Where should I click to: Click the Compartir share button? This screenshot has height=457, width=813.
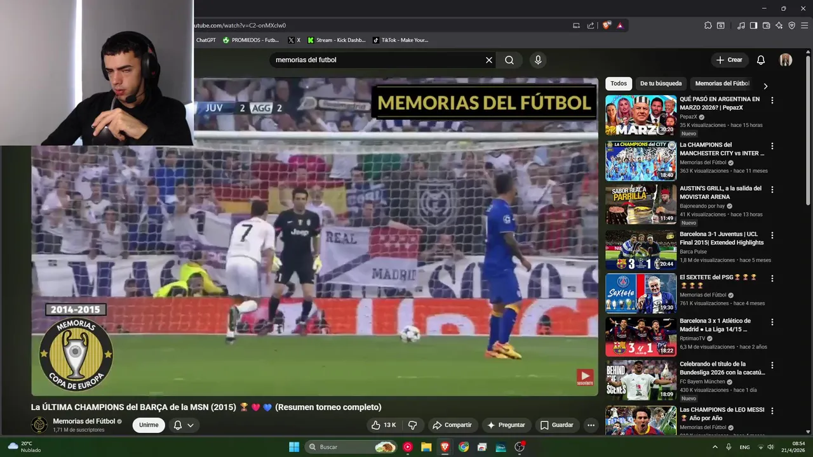(452, 425)
